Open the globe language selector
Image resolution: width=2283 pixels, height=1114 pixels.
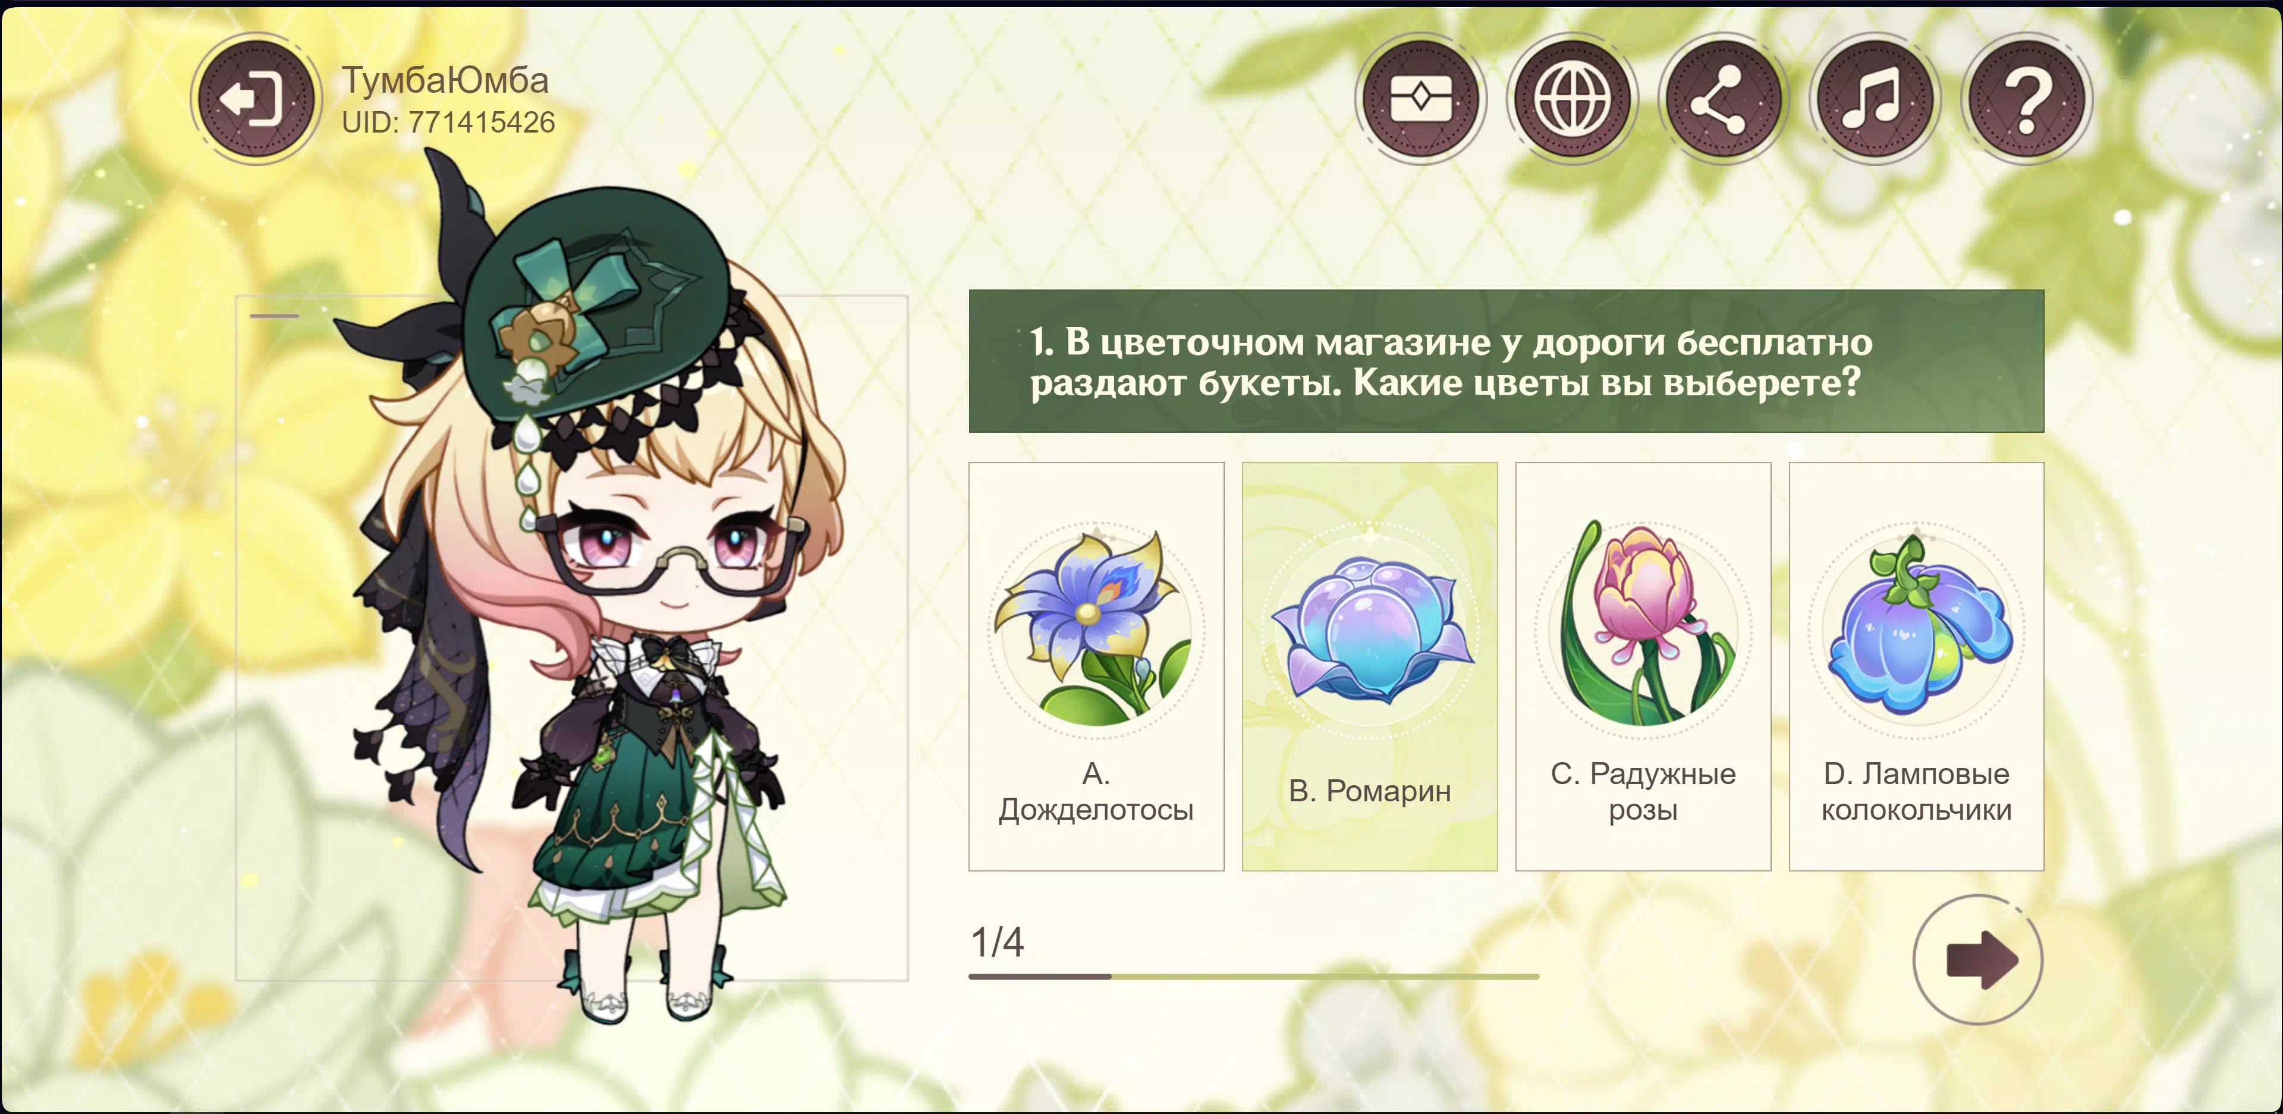(x=1572, y=98)
